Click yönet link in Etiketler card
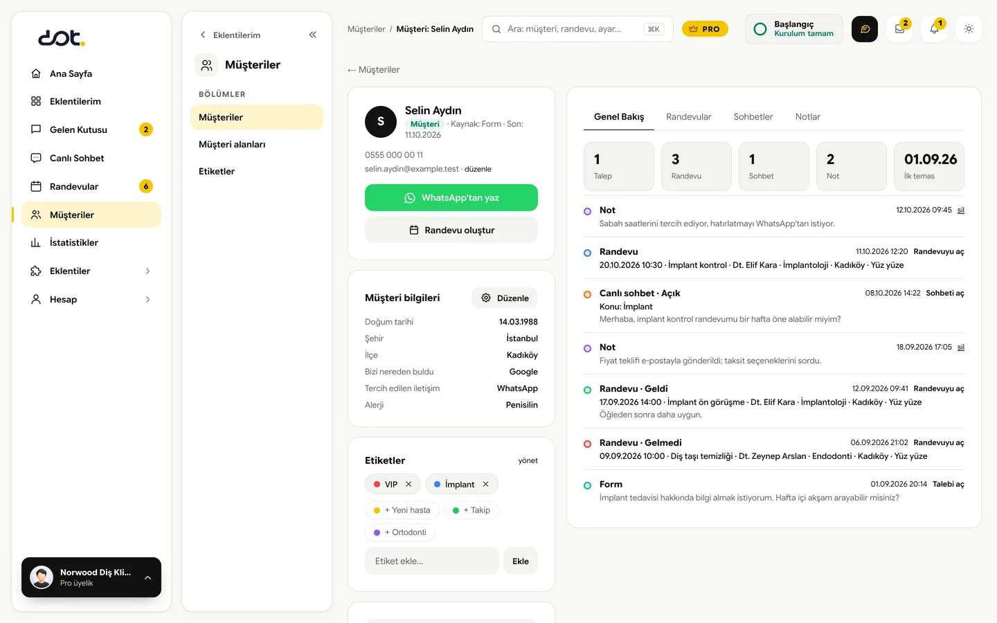 click(x=528, y=461)
